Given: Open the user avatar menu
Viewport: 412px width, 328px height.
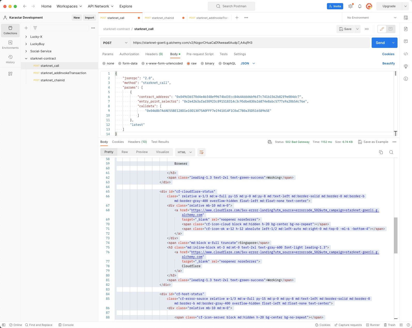Looking at the screenshot, I should 369,6.
